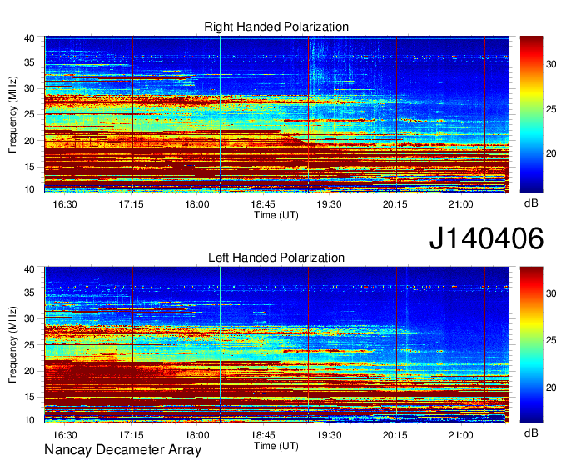
Task: Click the 40 MHz tick on Left Handed frequency axis
Action: pyautogui.click(x=29, y=269)
